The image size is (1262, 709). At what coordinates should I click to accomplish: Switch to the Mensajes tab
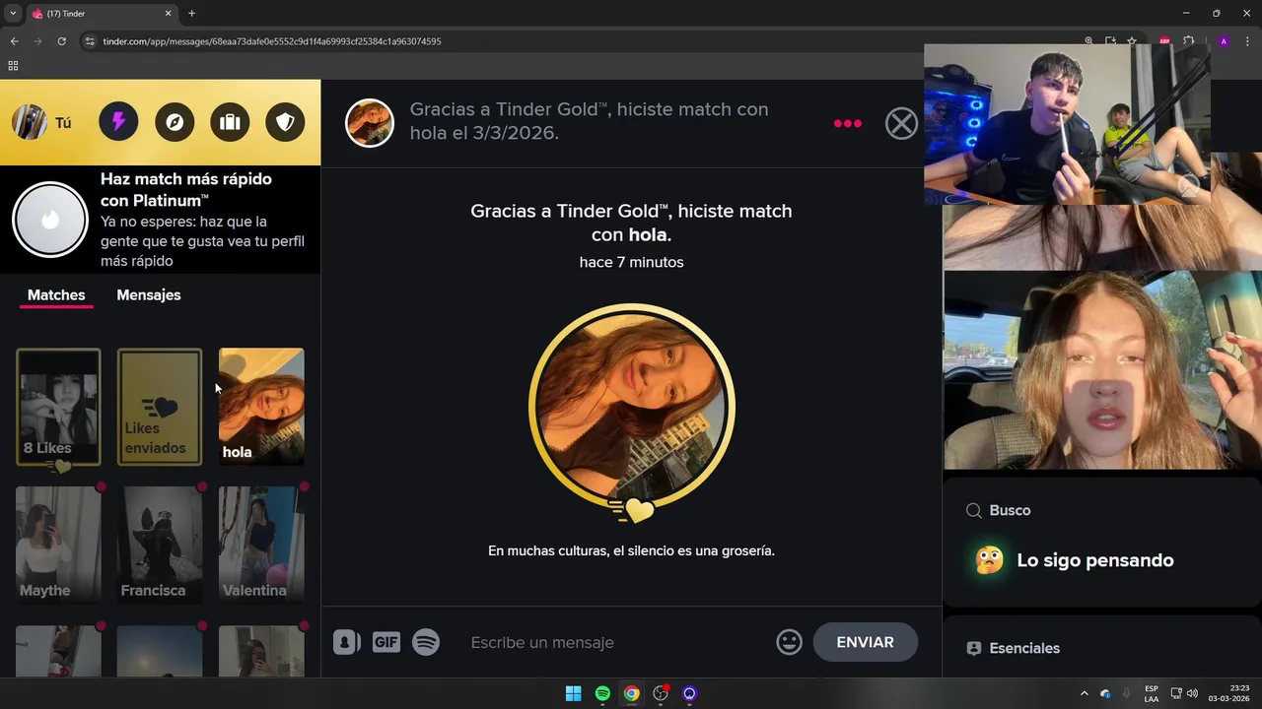149,295
